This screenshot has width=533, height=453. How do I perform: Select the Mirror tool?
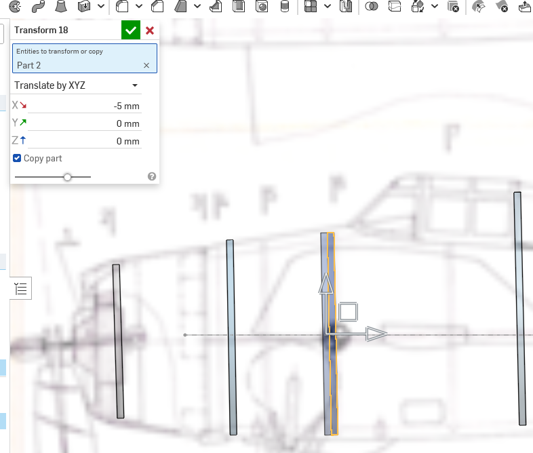pos(346,6)
